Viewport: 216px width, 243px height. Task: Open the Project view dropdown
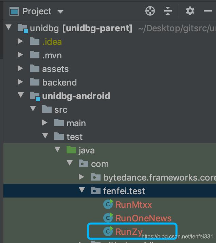click(x=60, y=12)
